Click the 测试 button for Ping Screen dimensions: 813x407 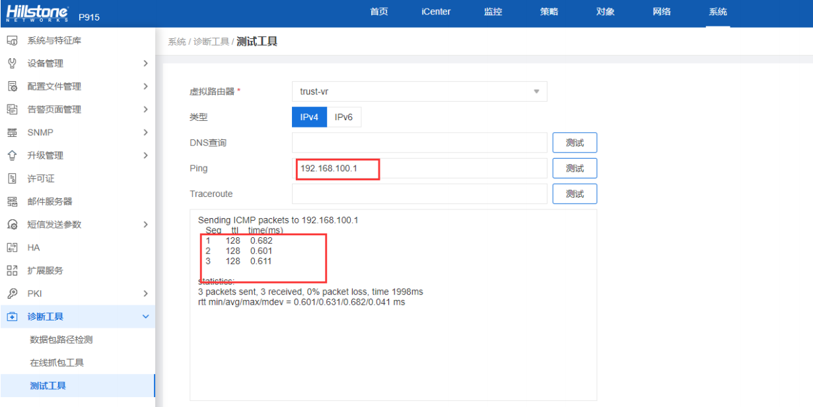[x=575, y=168]
